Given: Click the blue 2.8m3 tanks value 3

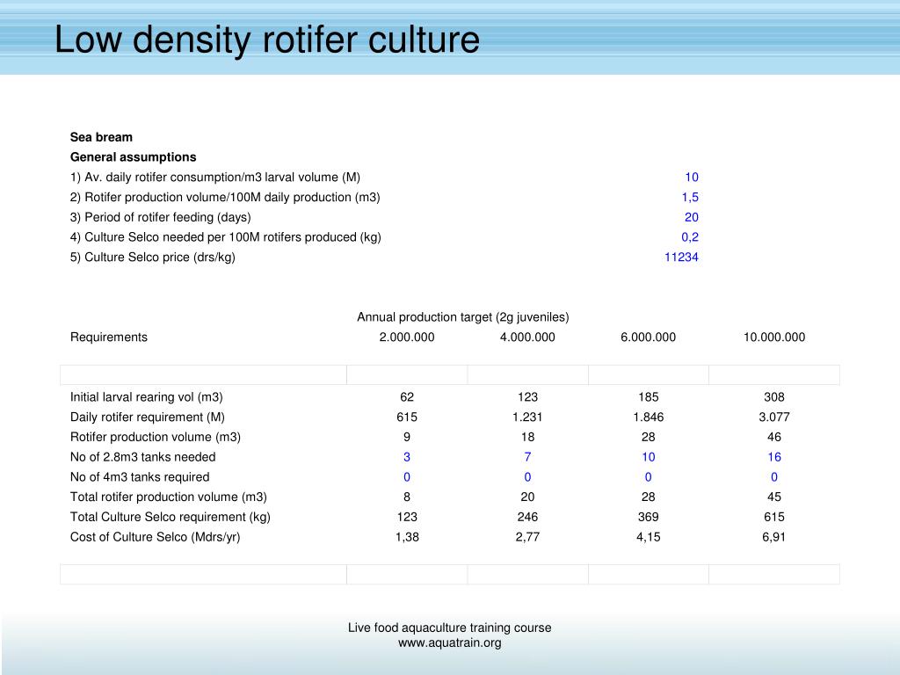Looking at the screenshot, I should (407, 457).
